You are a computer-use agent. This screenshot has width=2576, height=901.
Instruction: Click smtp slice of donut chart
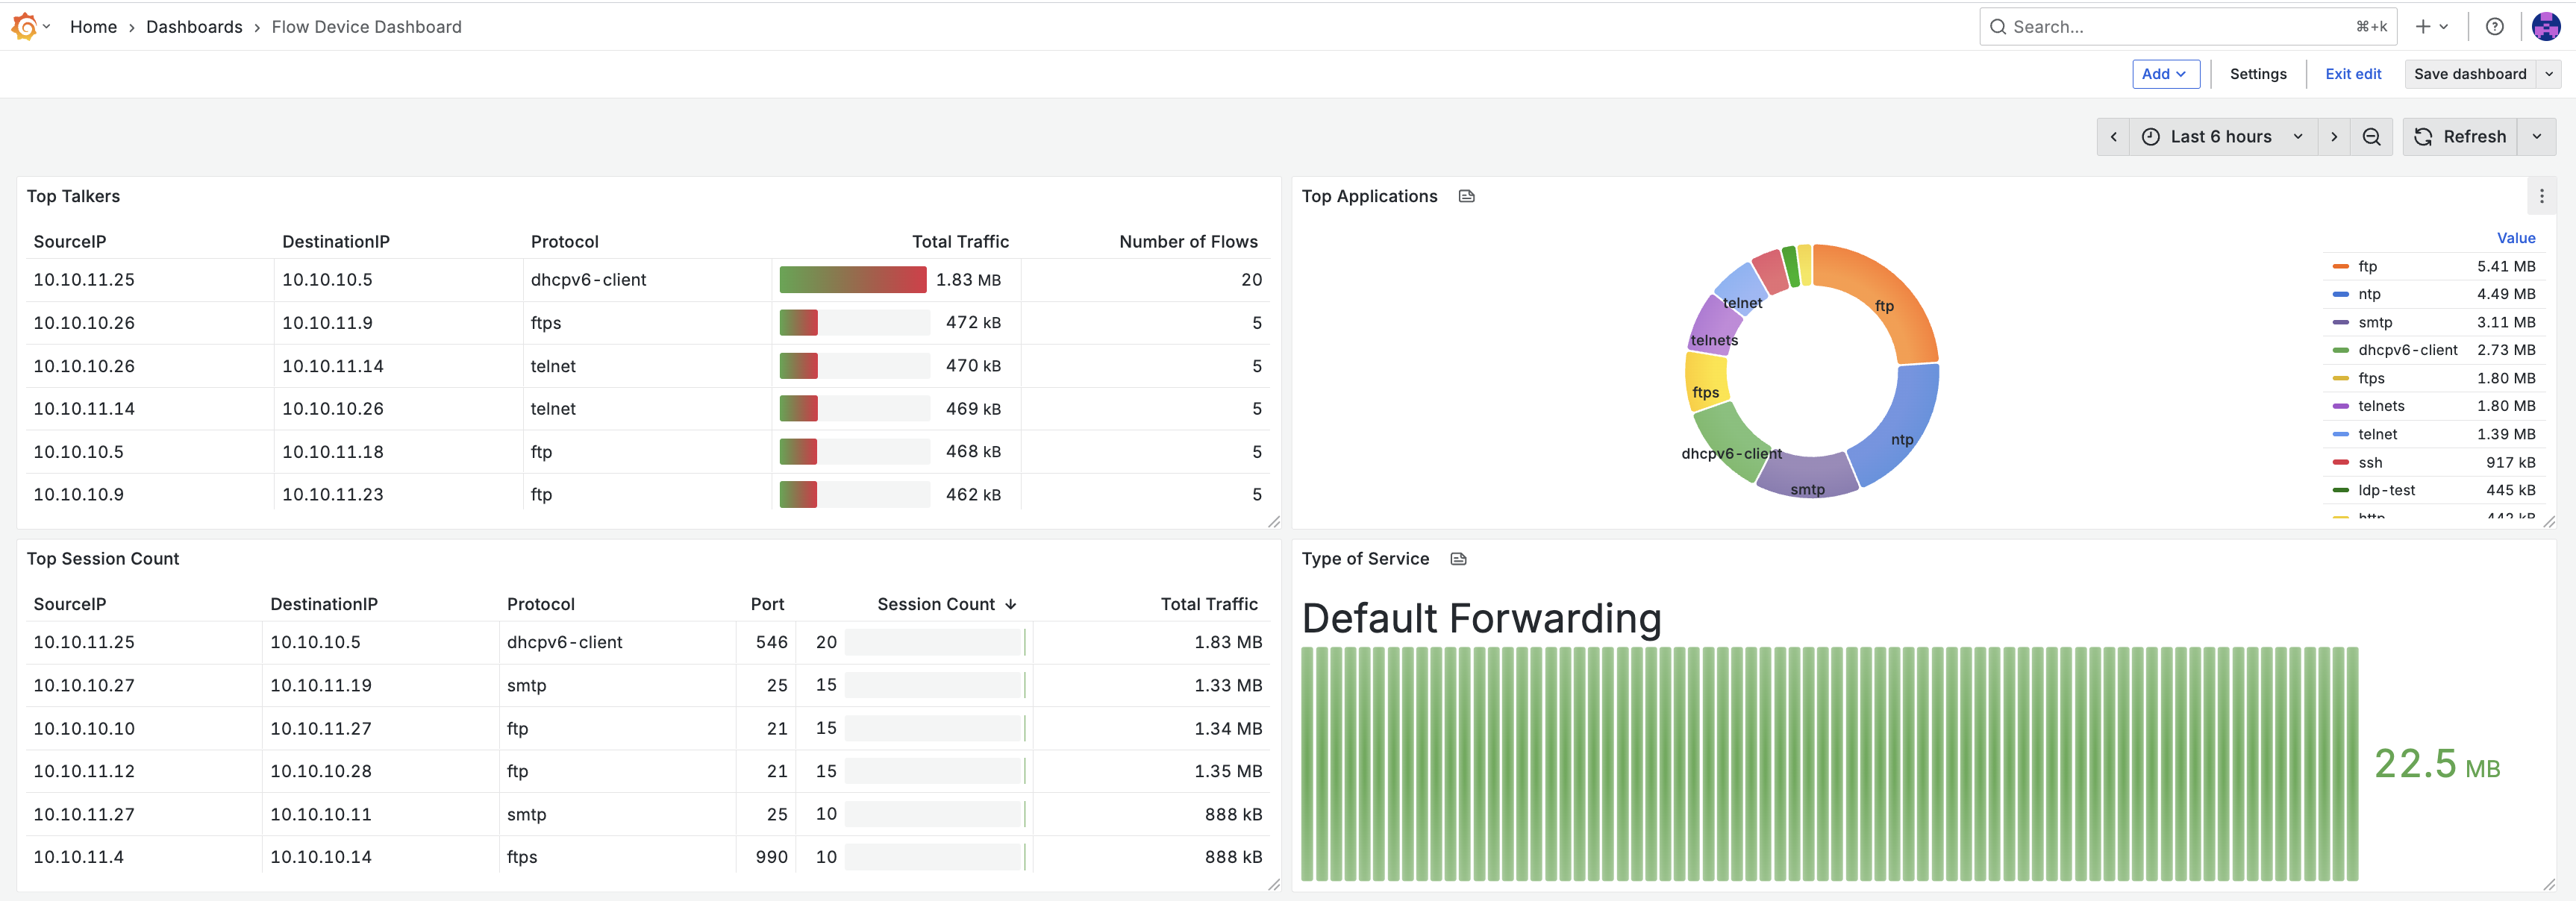click(x=1807, y=477)
